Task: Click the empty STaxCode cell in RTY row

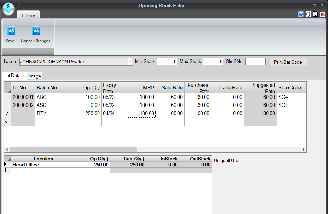Action: tap(292, 114)
